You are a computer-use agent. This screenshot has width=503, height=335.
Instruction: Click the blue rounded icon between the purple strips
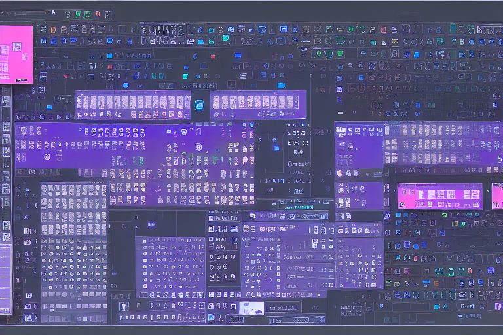(199, 105)
